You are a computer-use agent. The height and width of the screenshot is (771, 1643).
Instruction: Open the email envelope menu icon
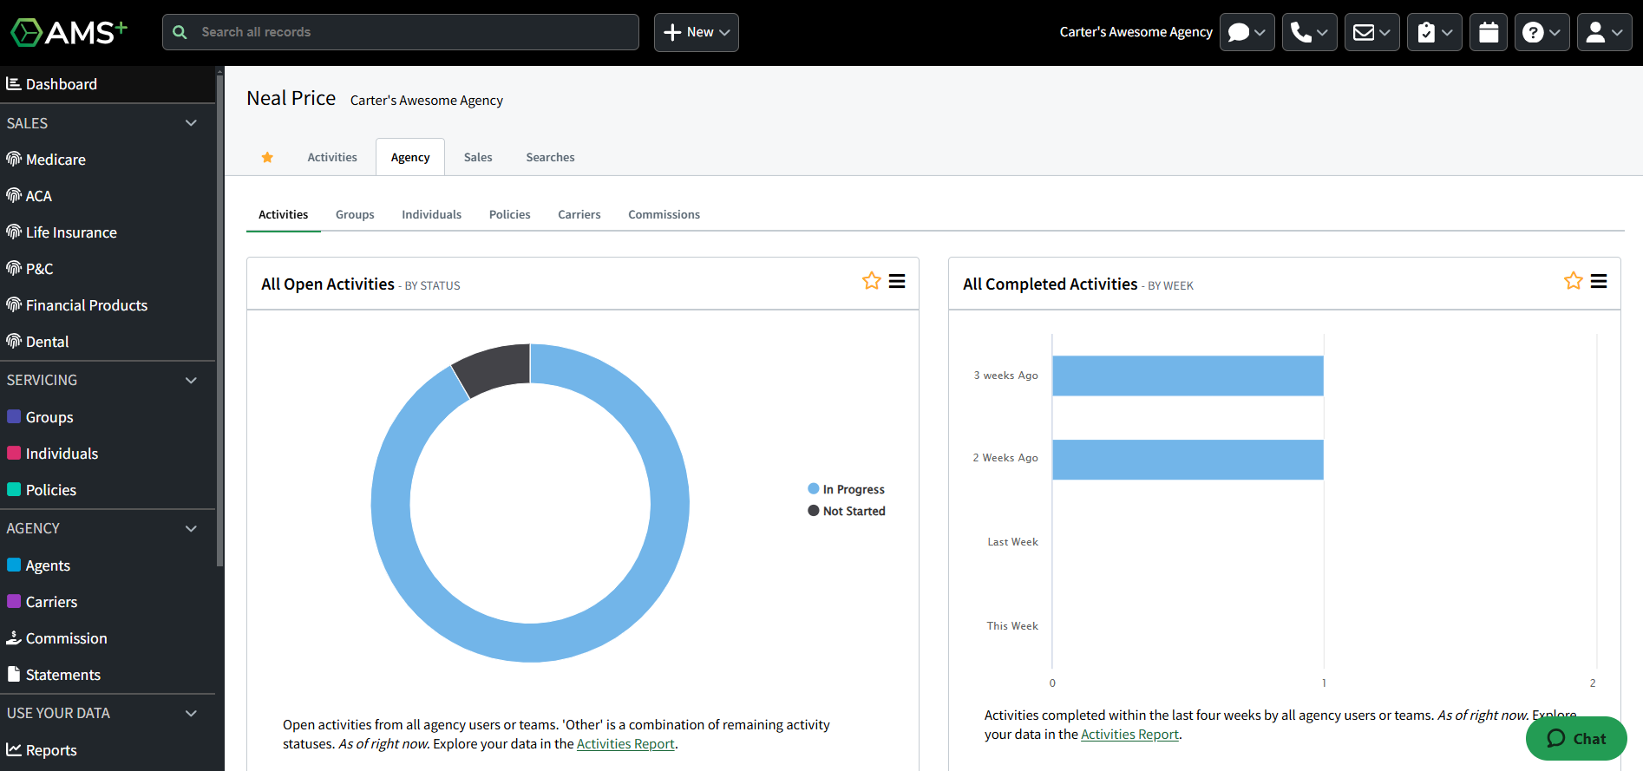coord(1371,32)
